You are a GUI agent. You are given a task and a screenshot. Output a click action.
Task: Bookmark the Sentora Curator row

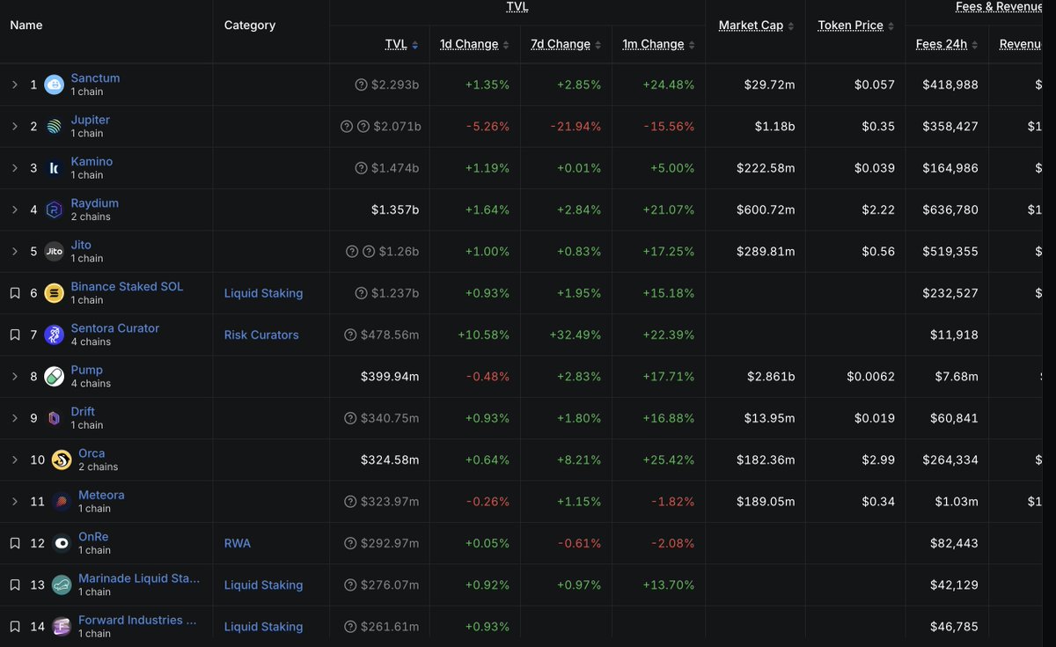coord(15,335)
